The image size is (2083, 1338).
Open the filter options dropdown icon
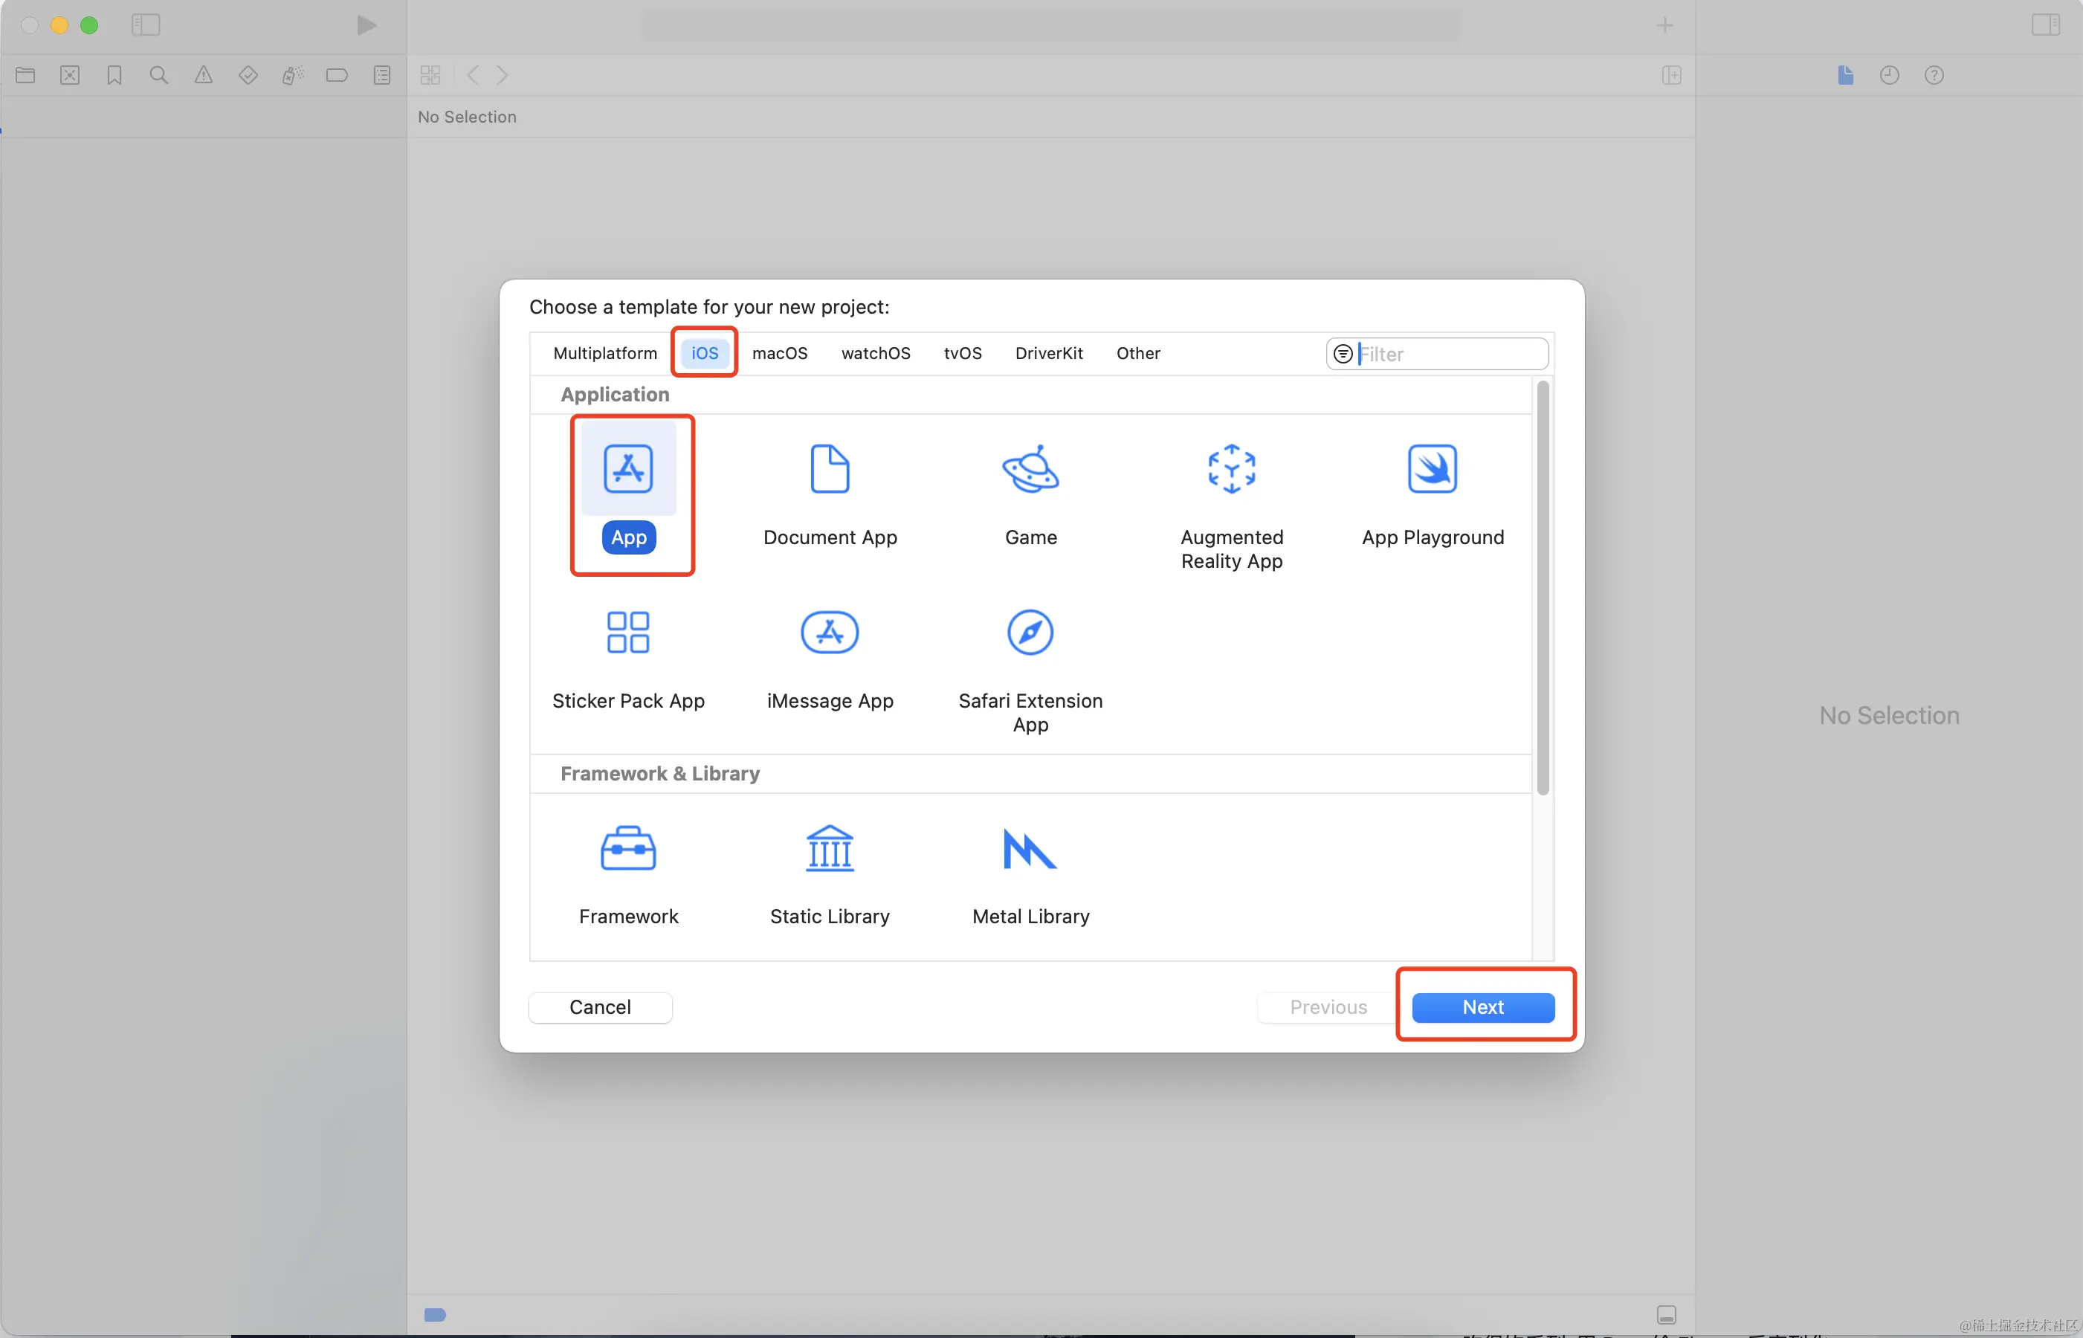click(x=1343, y=355)
